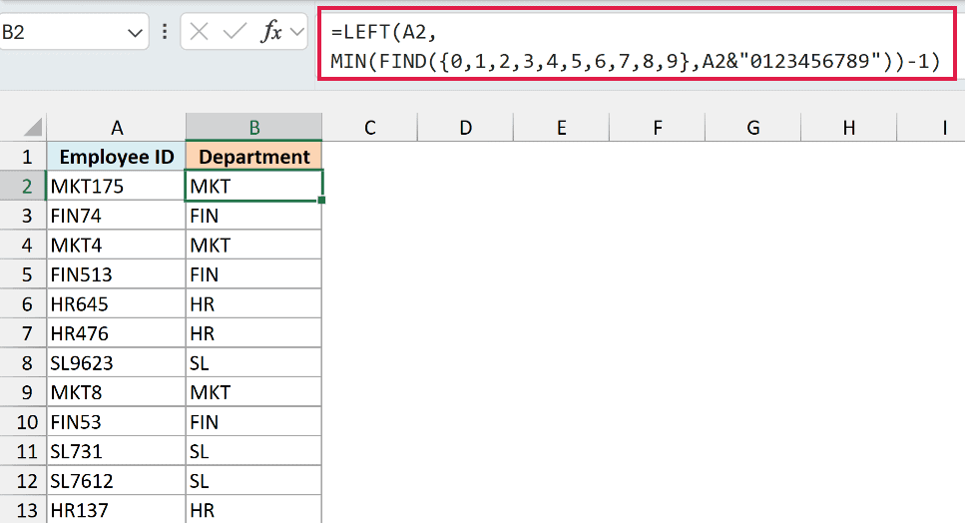Viewport: 965px width, 523px height.
Task: Select row 2 header
Action: tap(23, 186)
